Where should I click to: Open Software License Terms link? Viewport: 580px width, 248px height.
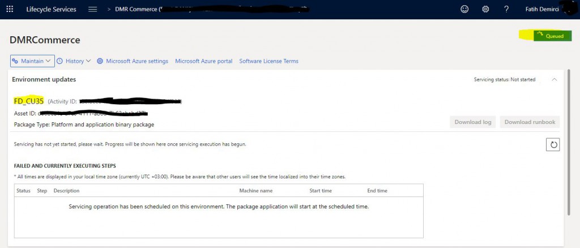[268, 61]
